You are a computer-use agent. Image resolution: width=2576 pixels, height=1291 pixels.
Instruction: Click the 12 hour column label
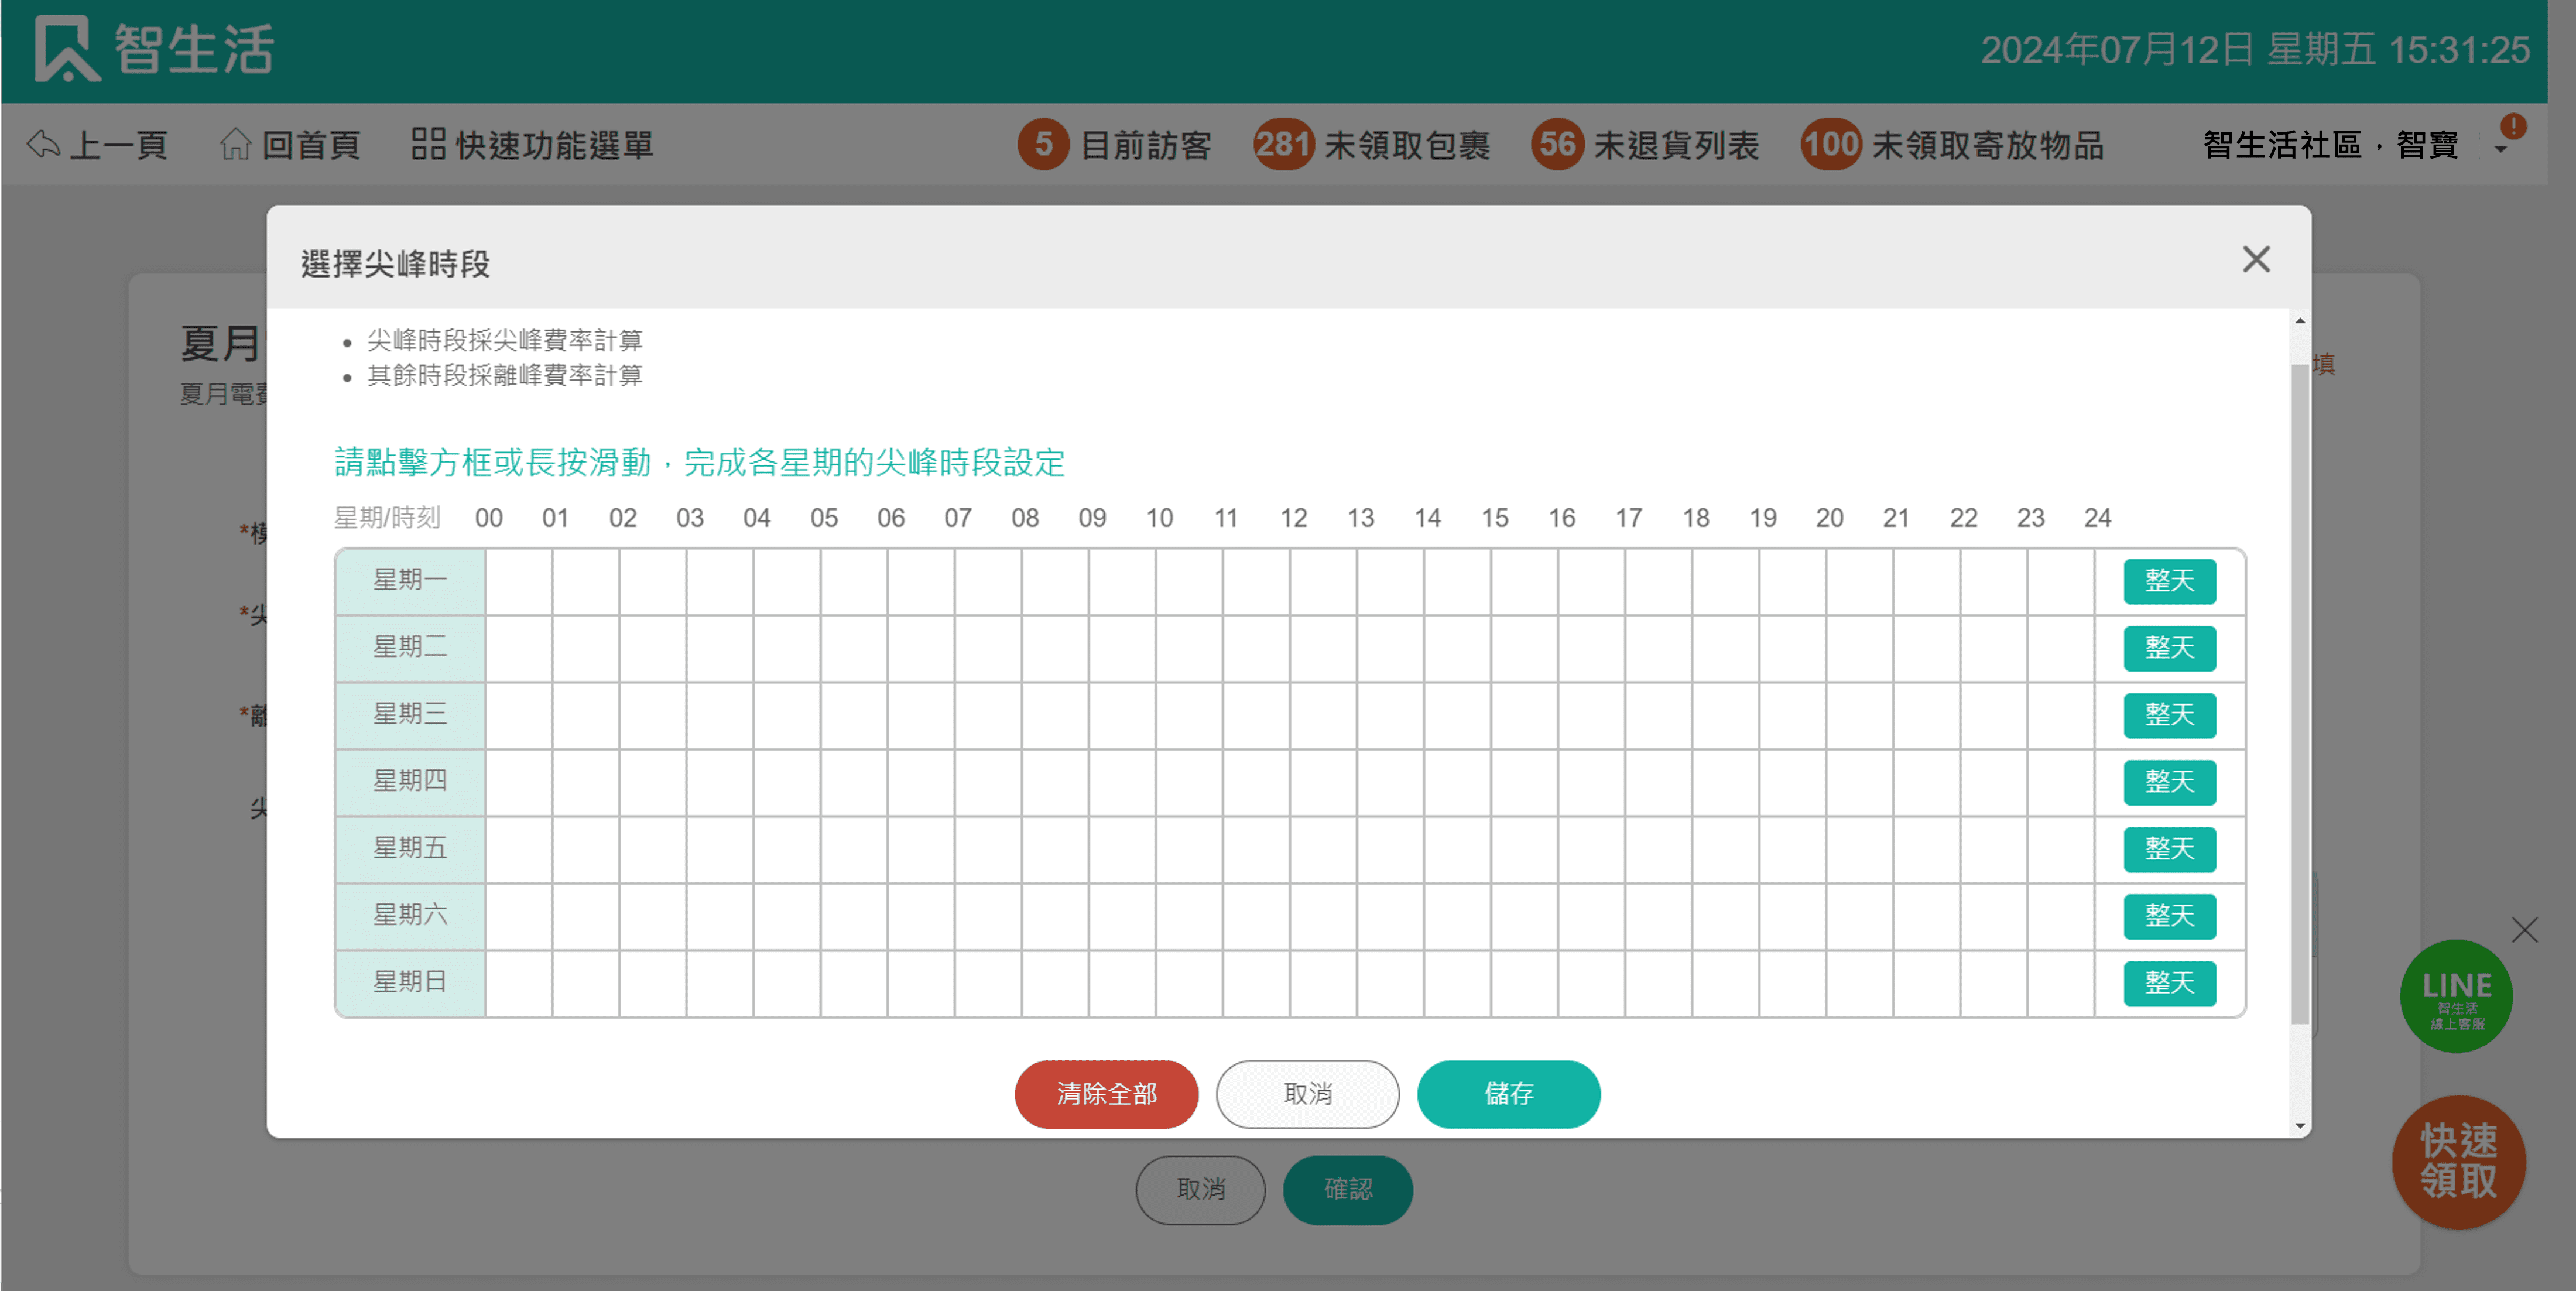(1293, 518)
